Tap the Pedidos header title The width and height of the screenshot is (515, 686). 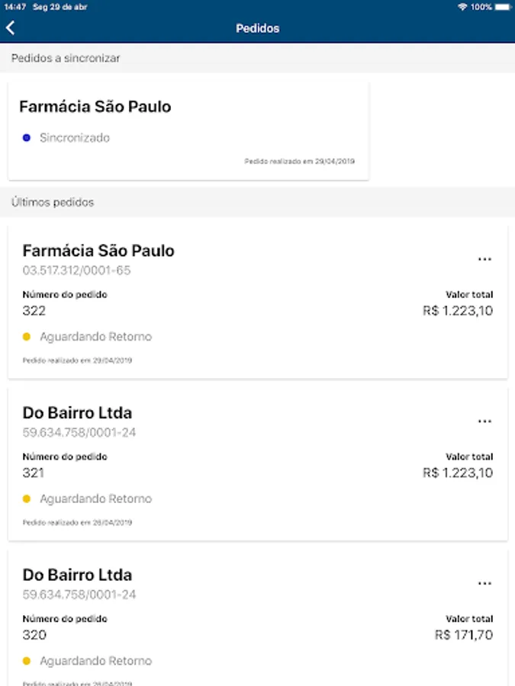(257, 28)
